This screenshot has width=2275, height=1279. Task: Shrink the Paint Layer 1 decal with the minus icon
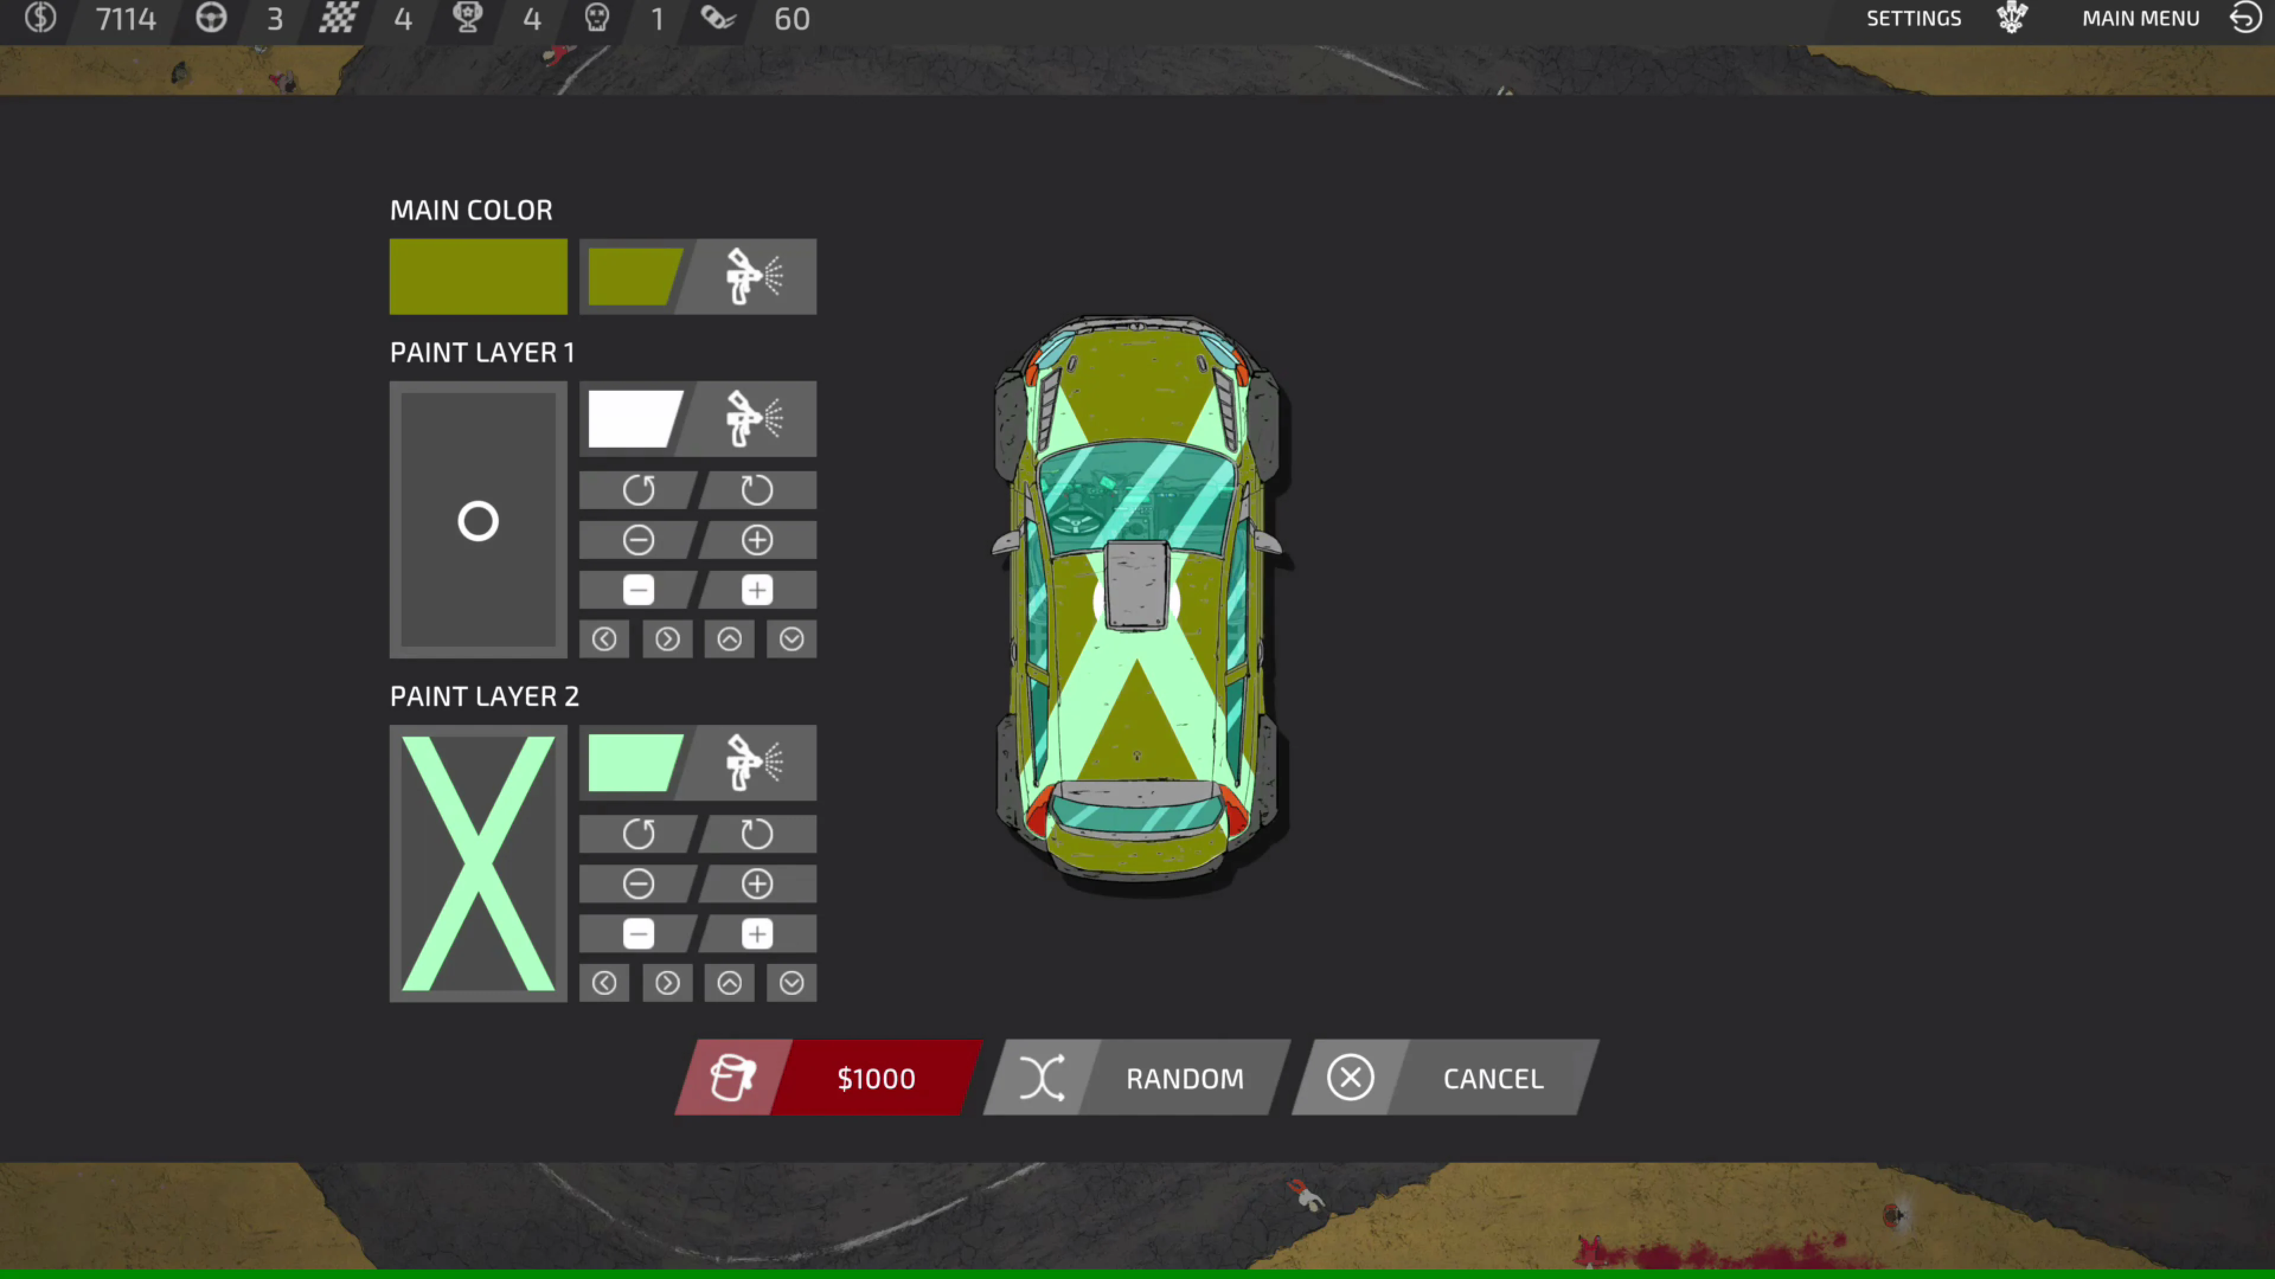[639, 539]
